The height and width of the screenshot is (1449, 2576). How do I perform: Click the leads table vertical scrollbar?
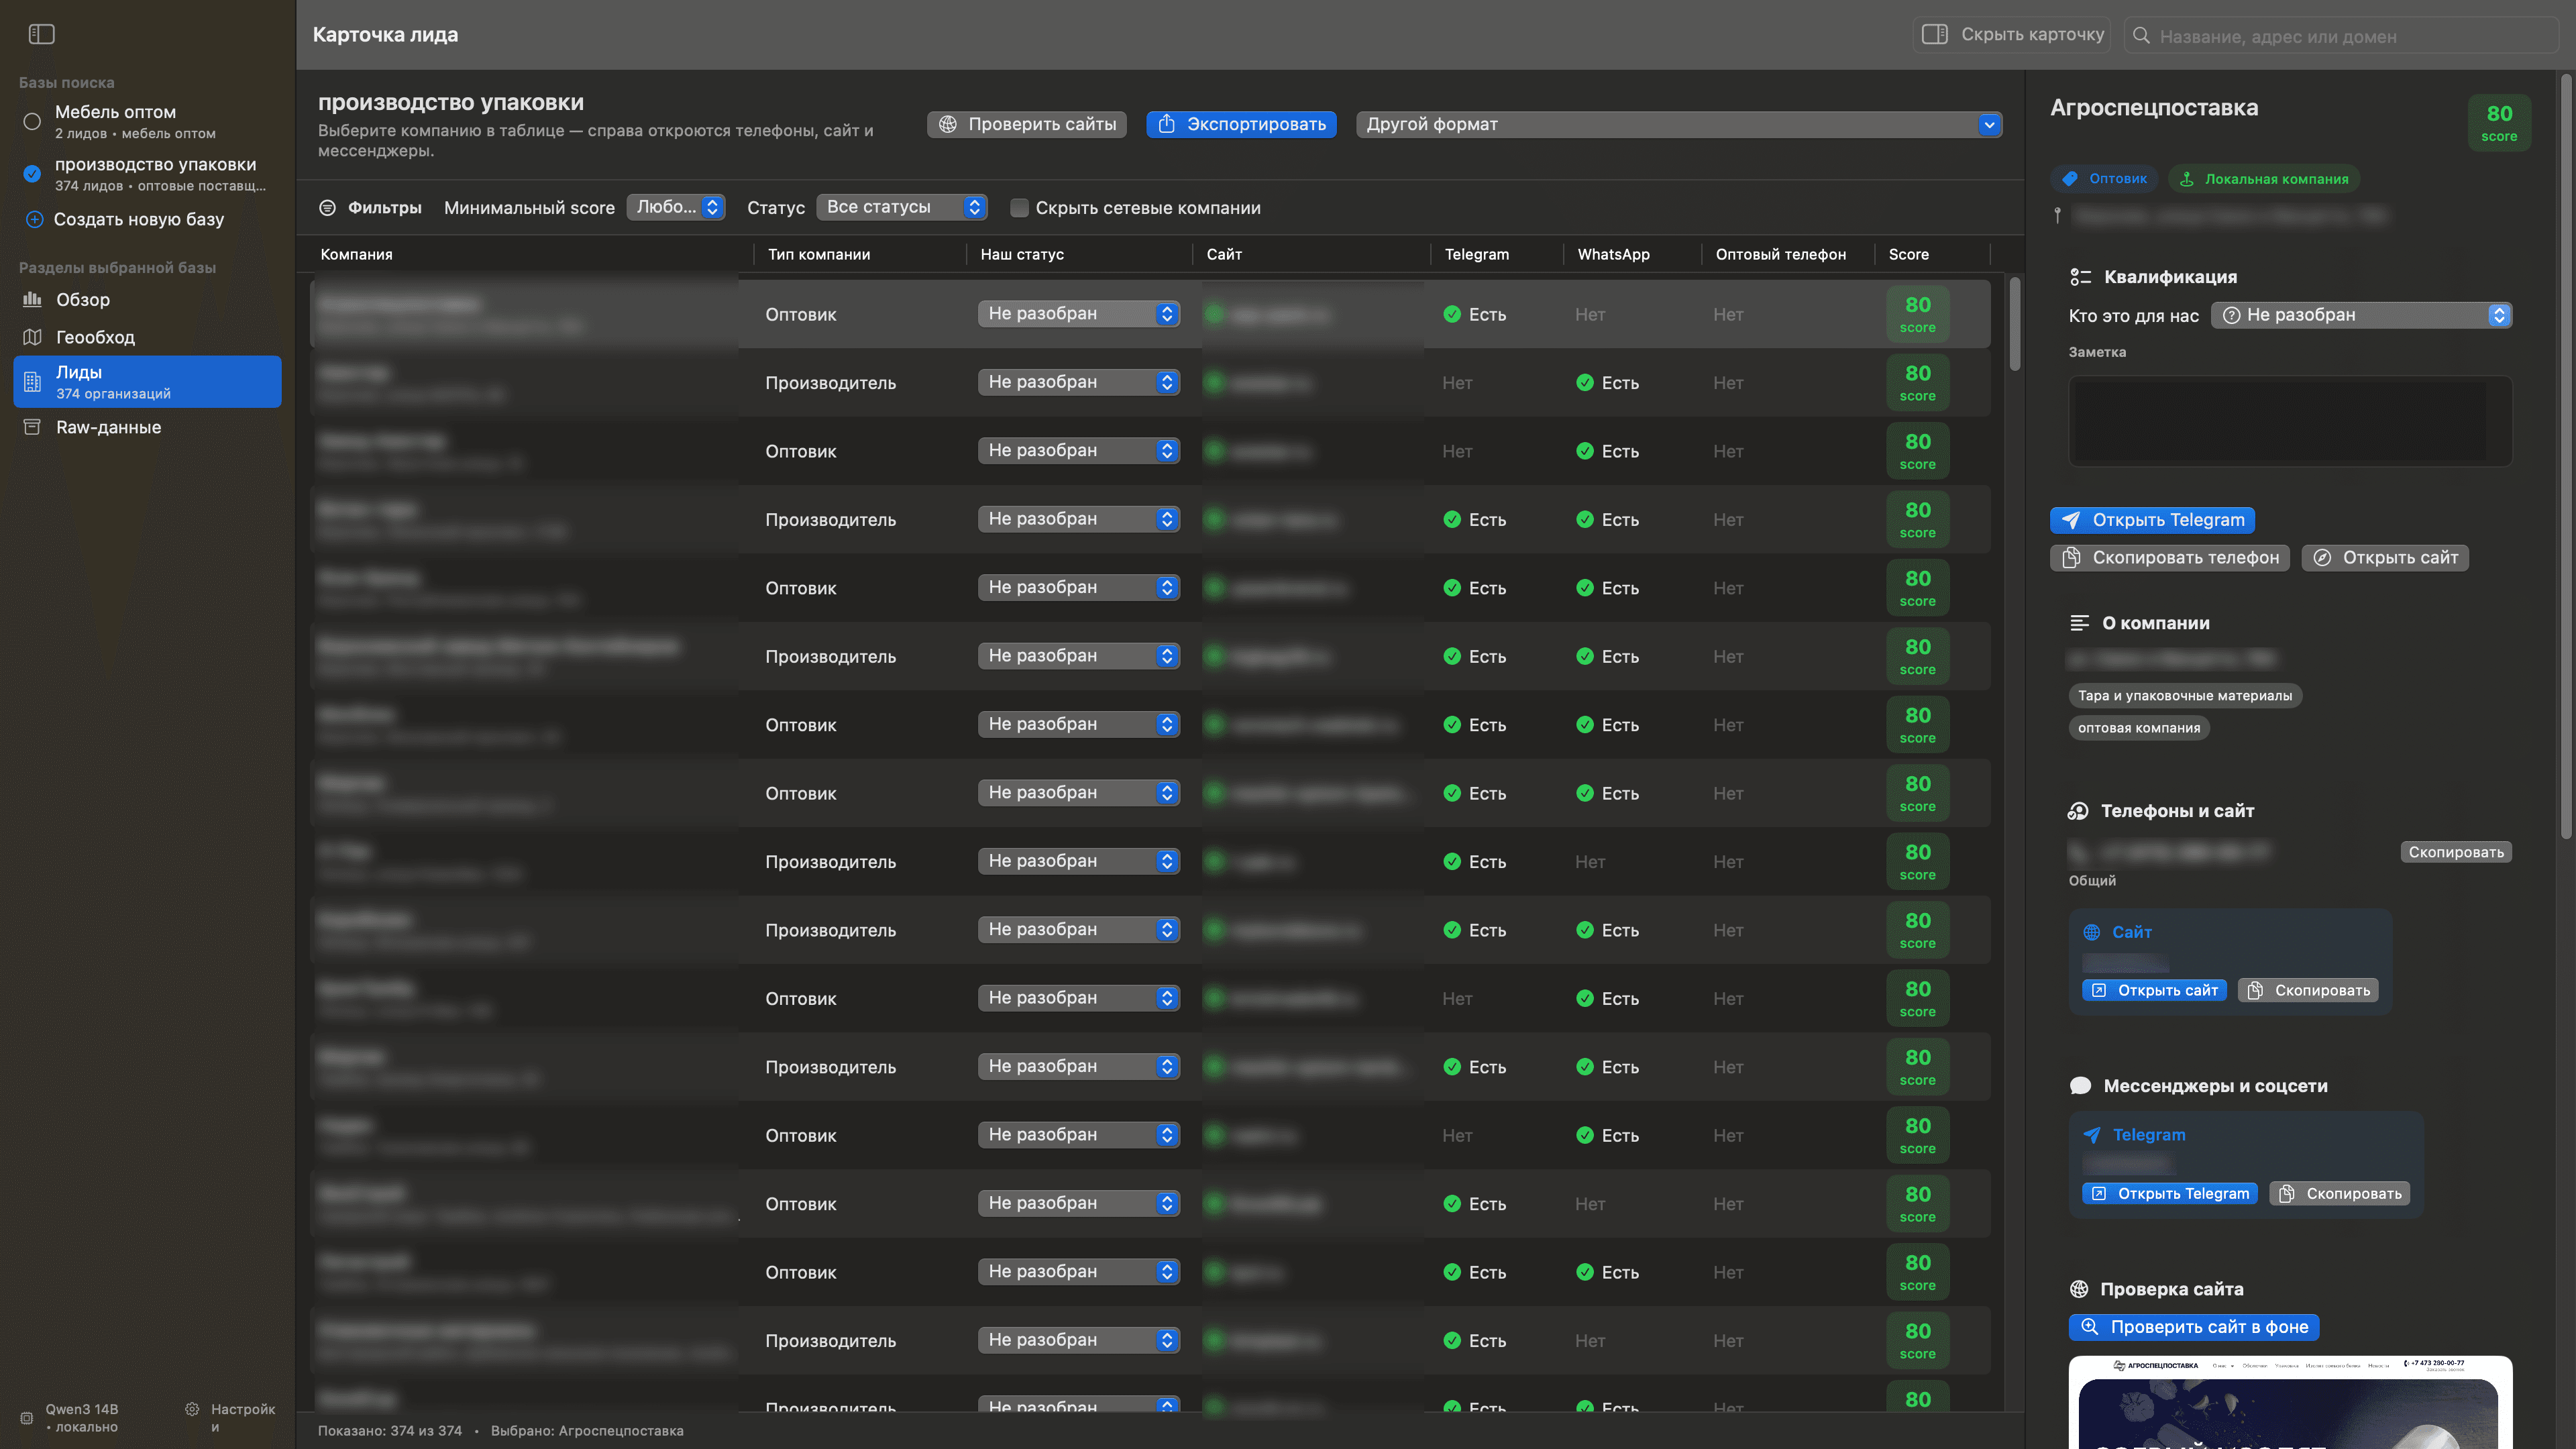[2015, 323]
